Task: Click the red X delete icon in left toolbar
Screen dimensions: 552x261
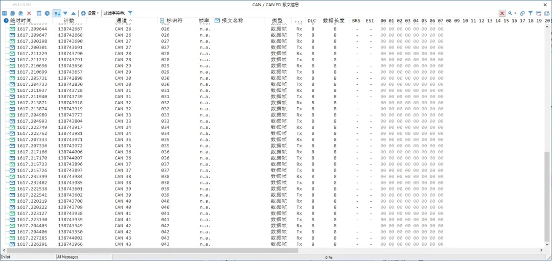Action: [x=29, y=13]
